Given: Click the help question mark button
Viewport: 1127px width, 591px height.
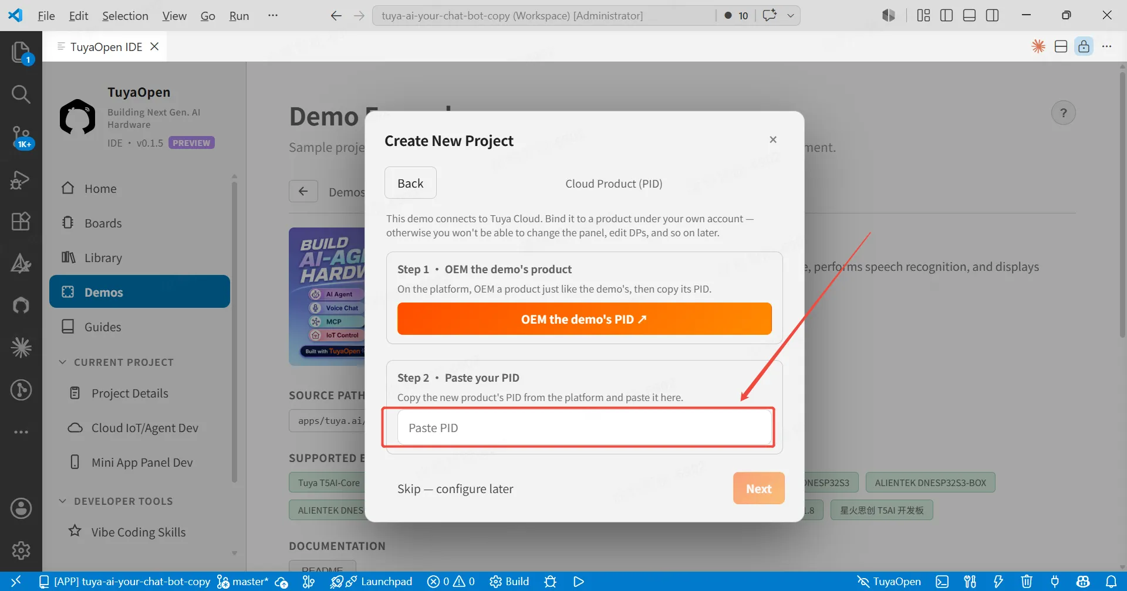Looking at the screenshot, I should pyautogui.click(x=1063, y=113).
